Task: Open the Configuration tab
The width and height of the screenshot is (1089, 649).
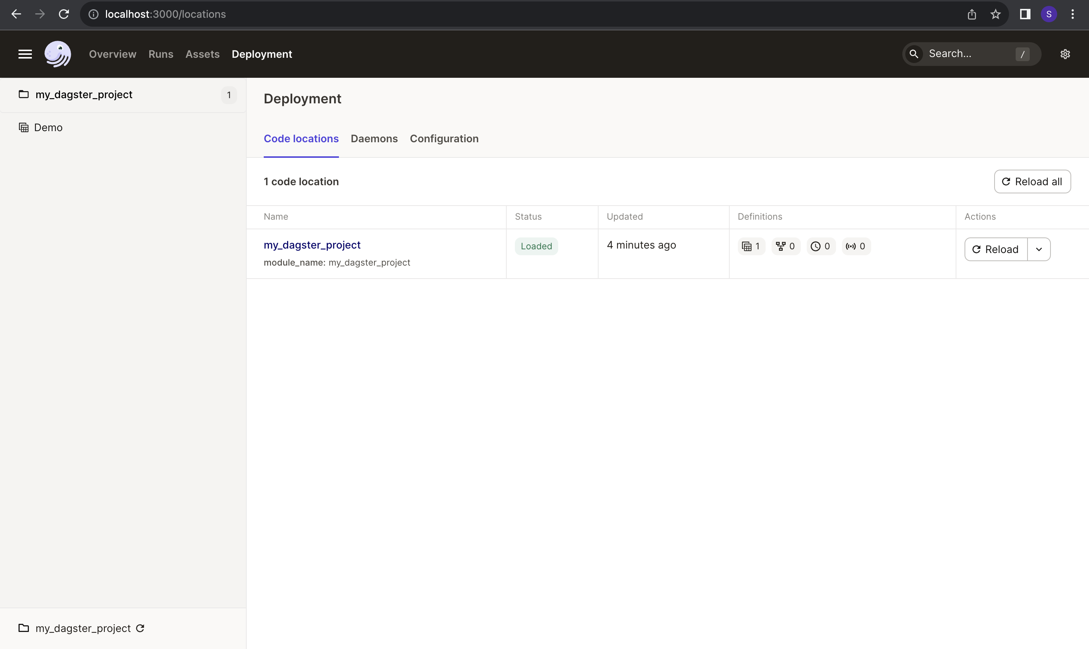Action: point(444,139)
